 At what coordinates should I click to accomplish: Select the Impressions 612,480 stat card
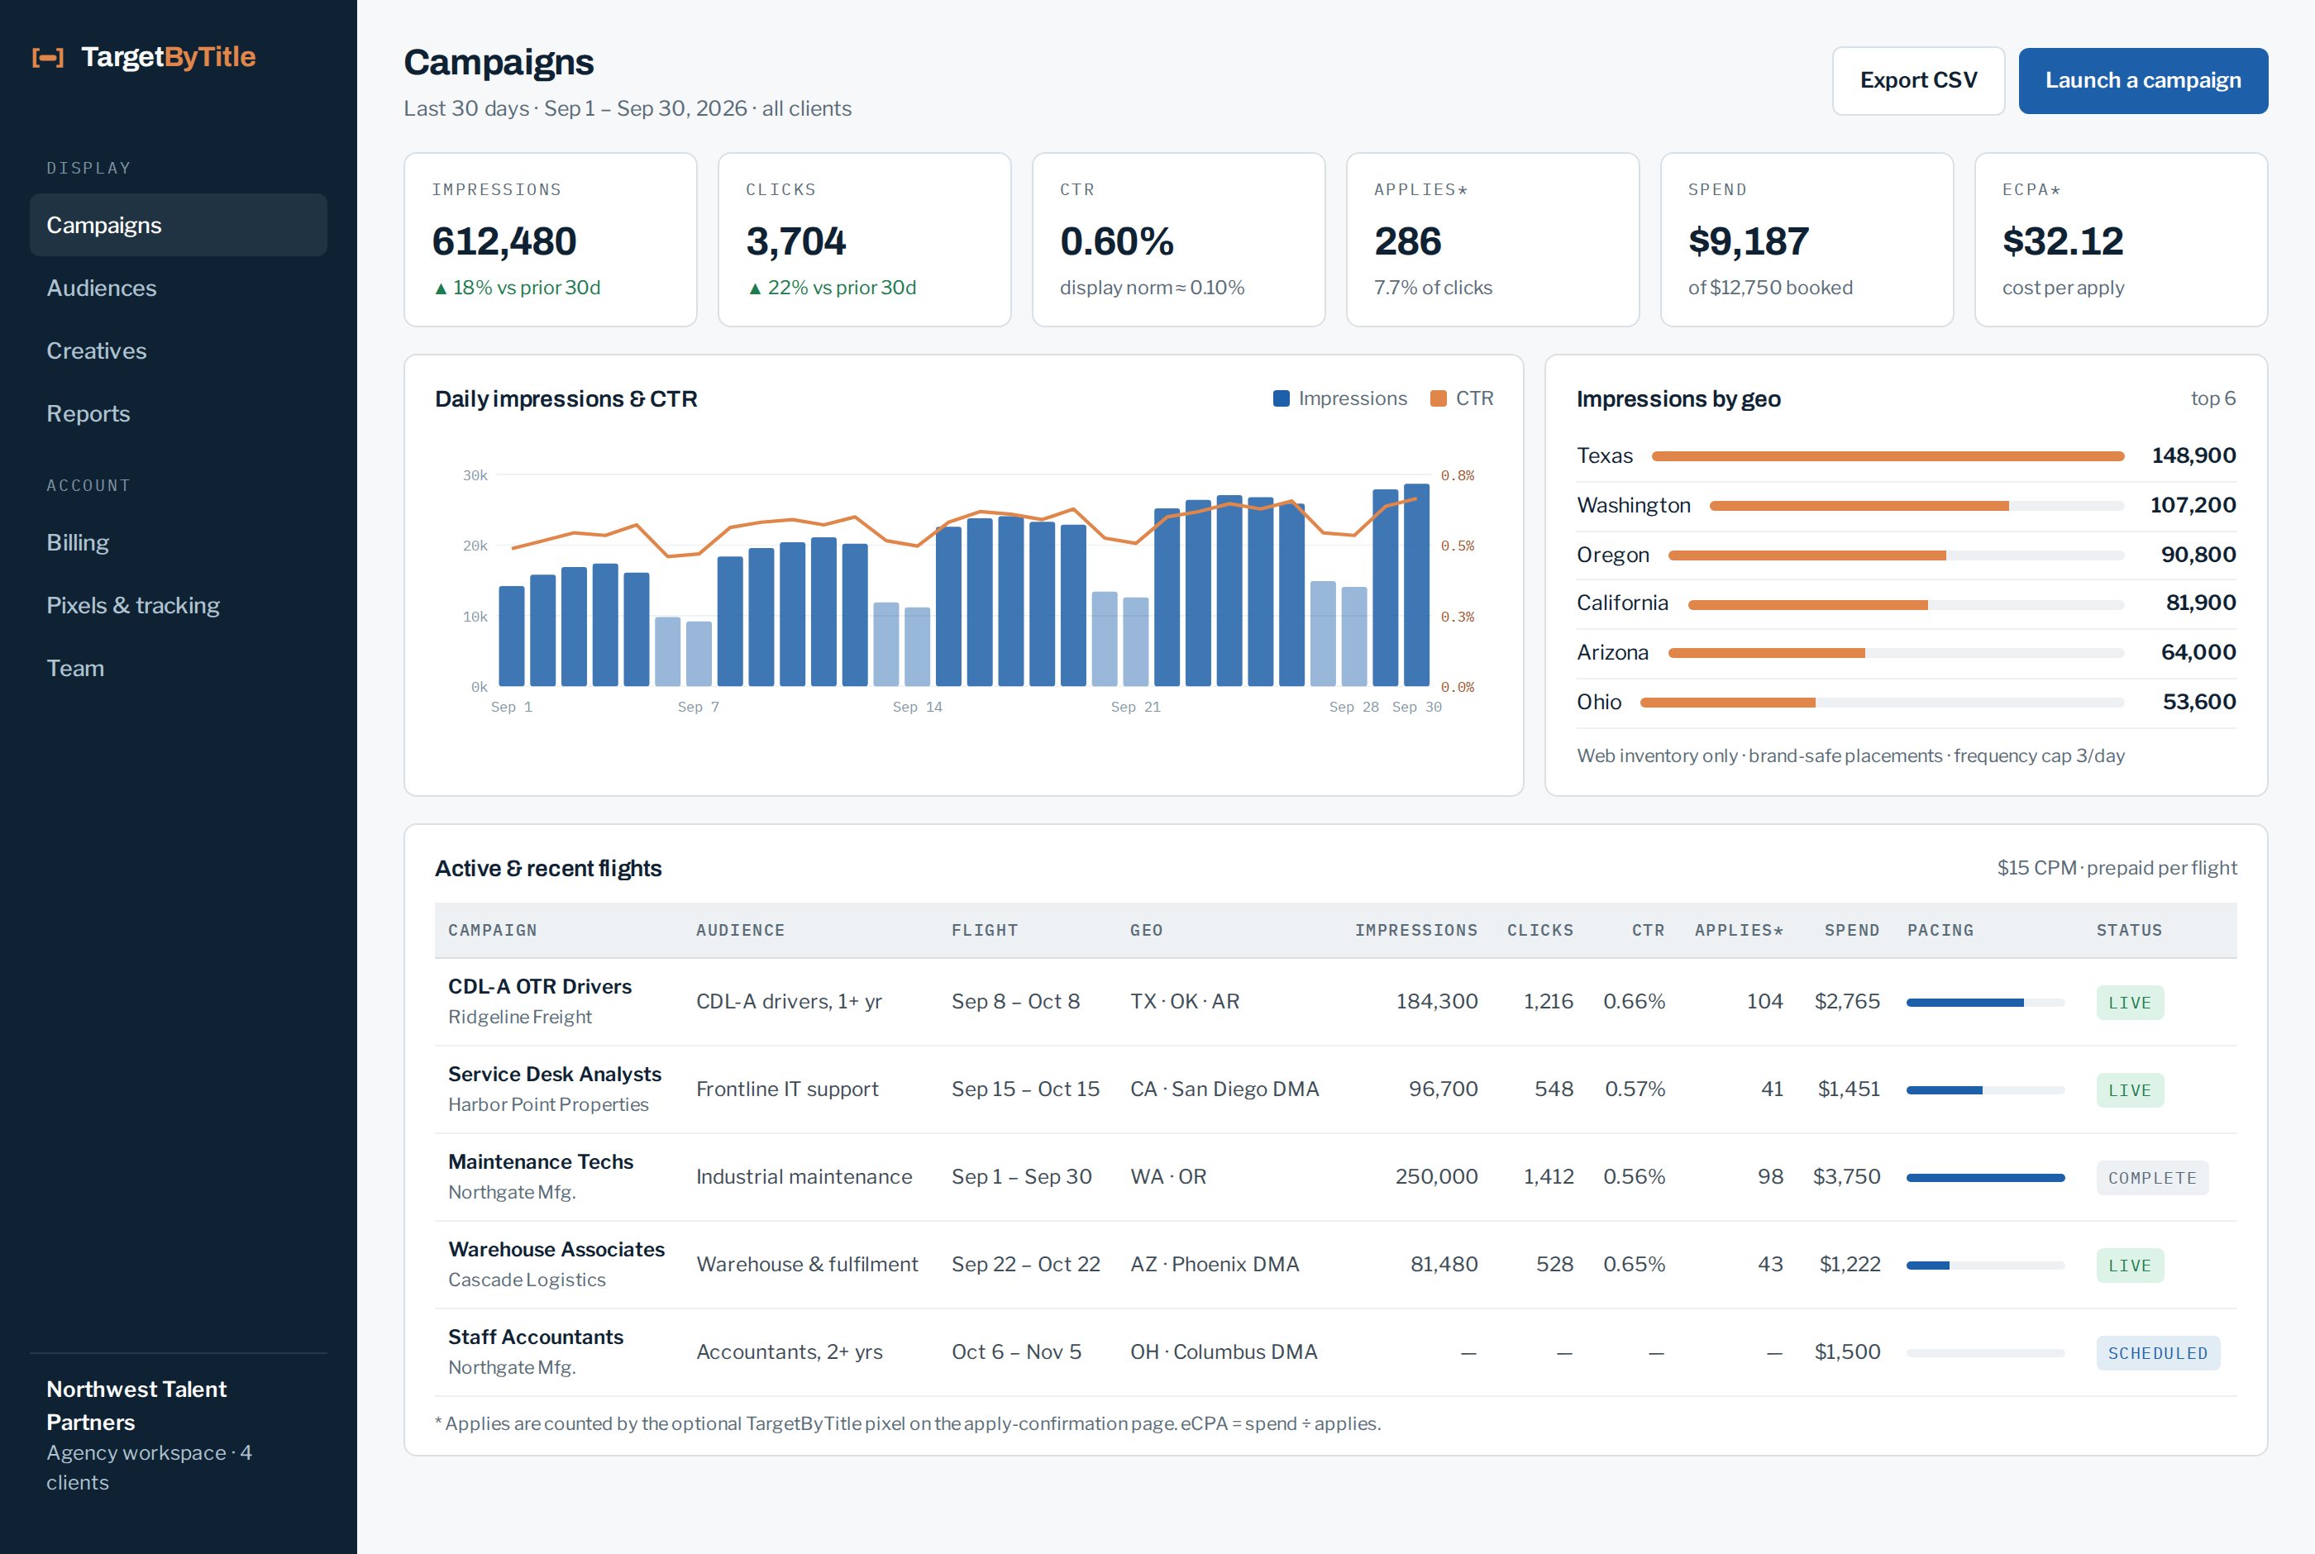(x=550, y=240)
